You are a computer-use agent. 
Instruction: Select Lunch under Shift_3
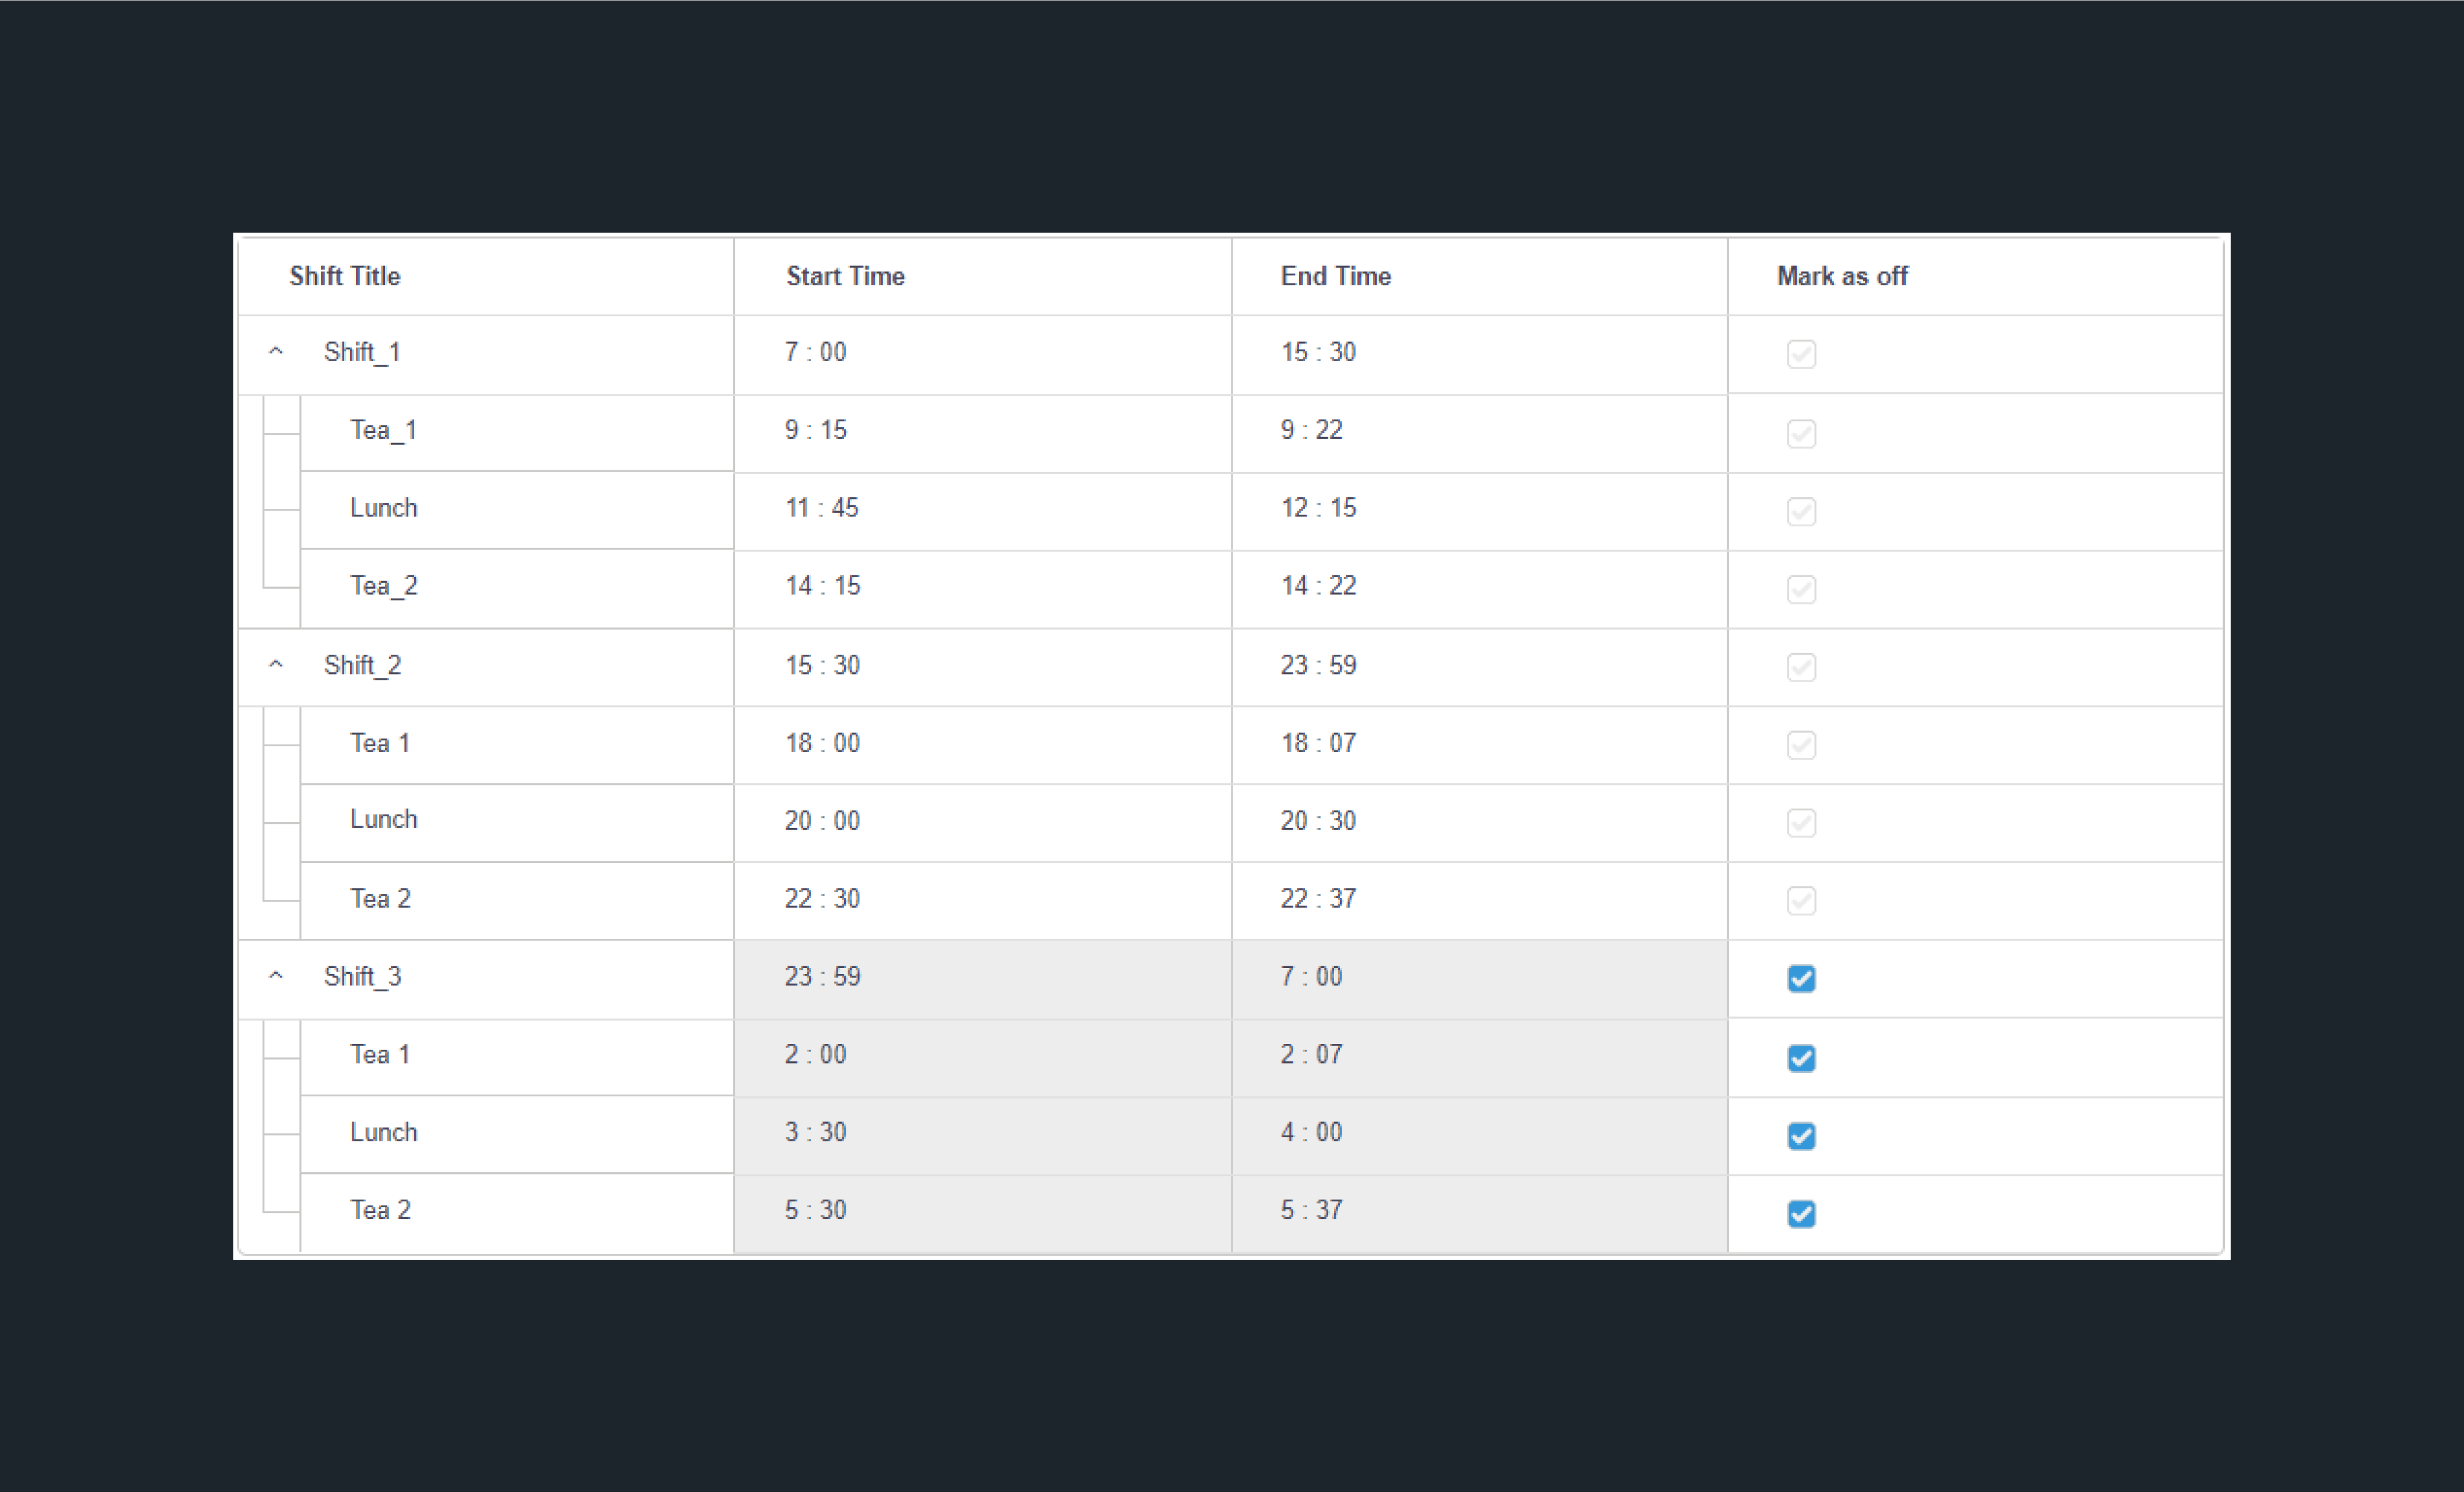coord(383,1132)
